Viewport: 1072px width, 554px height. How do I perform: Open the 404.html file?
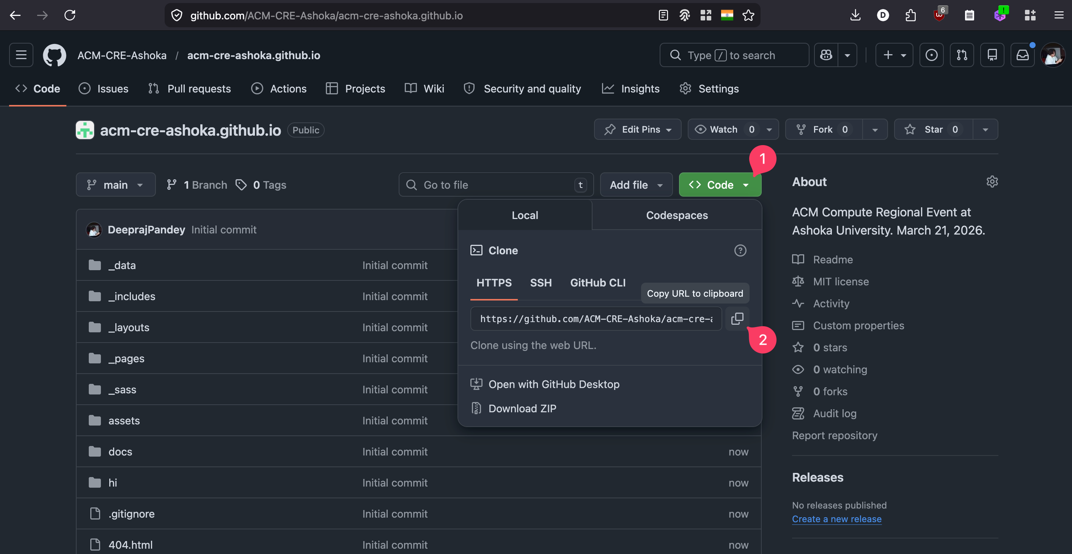click(x=130, y=545)
